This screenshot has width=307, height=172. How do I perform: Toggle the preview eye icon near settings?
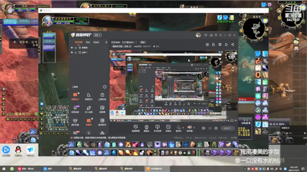point(210,128)
